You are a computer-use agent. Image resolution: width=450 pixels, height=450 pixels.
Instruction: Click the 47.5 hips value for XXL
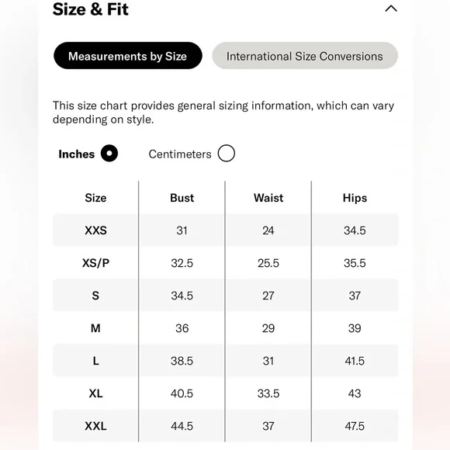point(355,426)
